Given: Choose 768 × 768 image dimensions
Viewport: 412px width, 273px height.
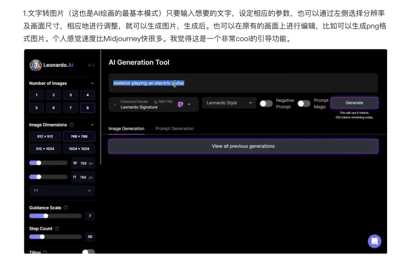Looking at the screenshot, I should pyautogui.click(x=79, y=136).
